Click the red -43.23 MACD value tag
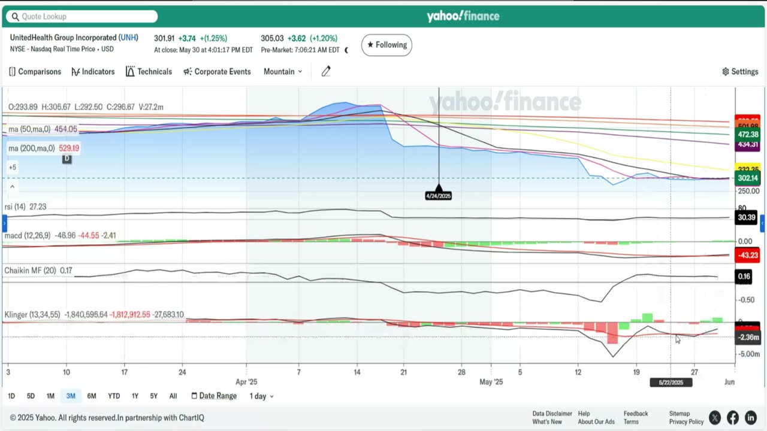Image resolution: width=767 pixels, height=431 pixels. click(748, 255)
